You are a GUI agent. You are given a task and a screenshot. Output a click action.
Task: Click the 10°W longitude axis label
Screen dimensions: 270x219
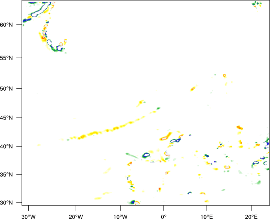[x=120, y=217]
